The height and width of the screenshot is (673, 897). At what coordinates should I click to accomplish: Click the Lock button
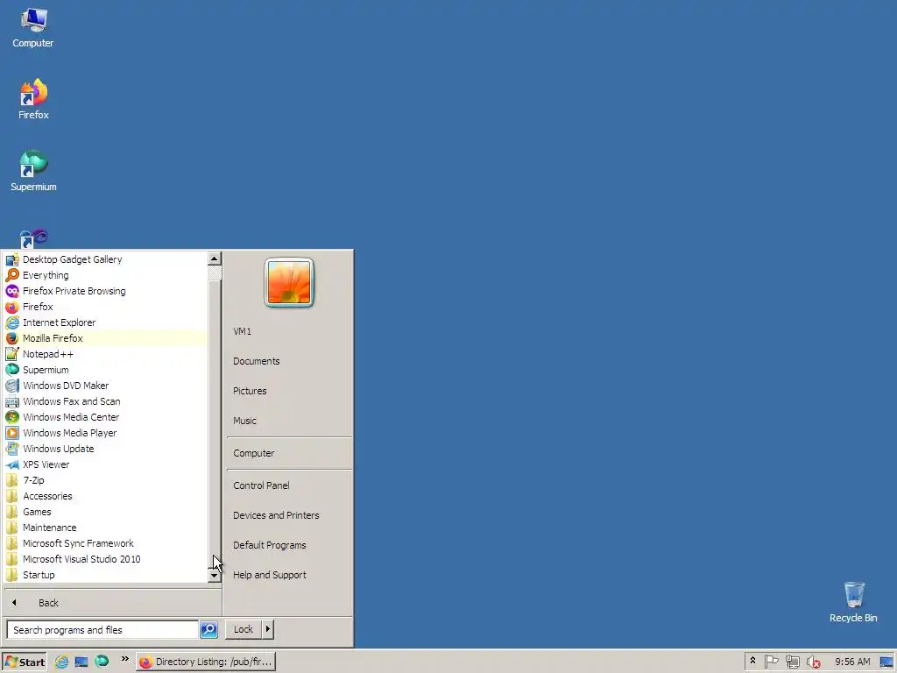244,629
